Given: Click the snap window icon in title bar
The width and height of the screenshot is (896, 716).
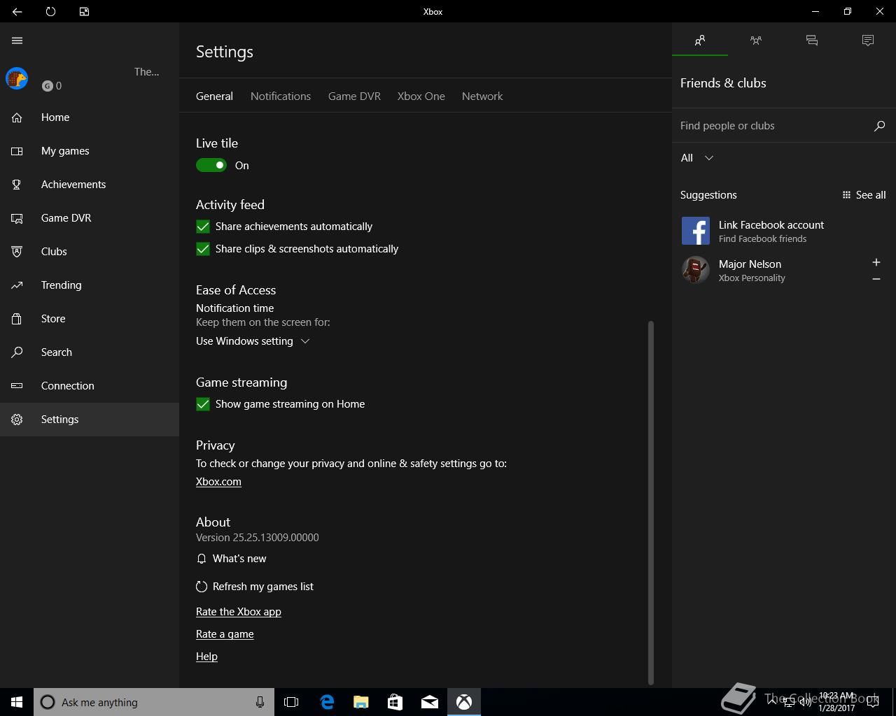Looking at the screenshot, I should coord(84,11).
